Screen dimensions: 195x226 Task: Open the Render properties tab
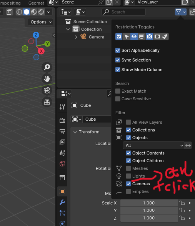point(62,120)
